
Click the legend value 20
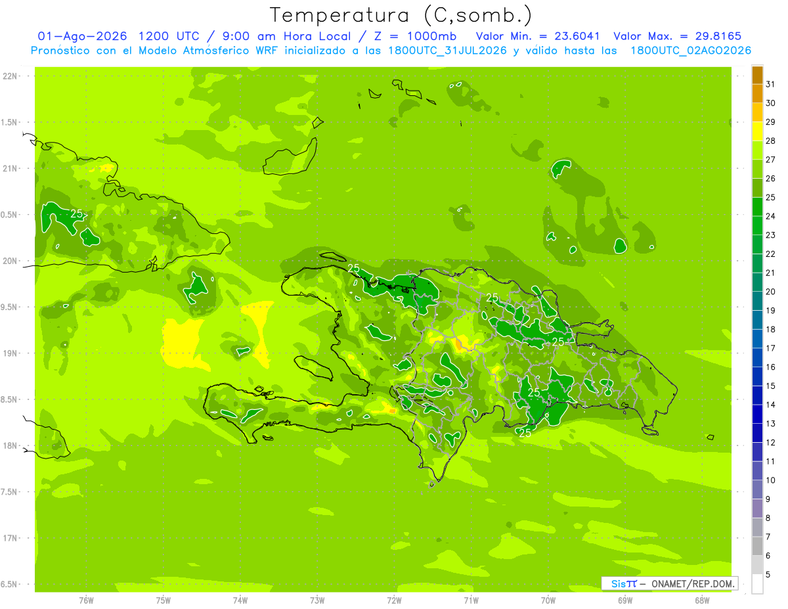[771, 292]
